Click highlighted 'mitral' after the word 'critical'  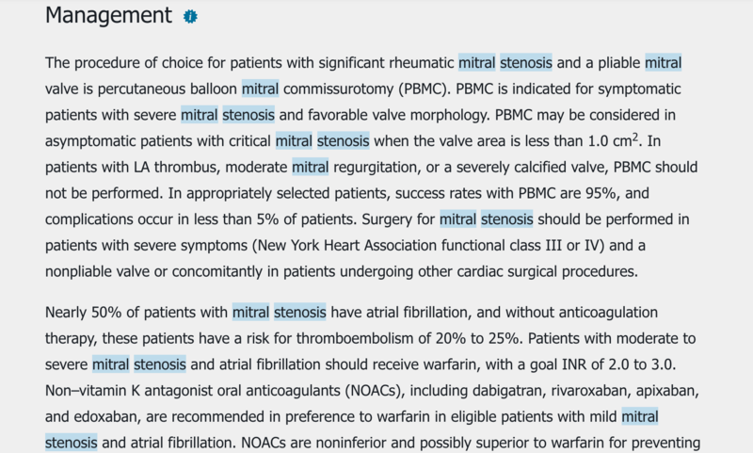(x=294, y=141)
